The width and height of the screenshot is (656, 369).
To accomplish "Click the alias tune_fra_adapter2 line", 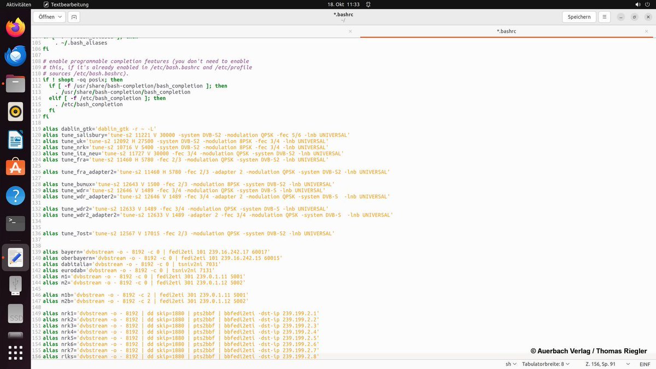I will 216,172.
